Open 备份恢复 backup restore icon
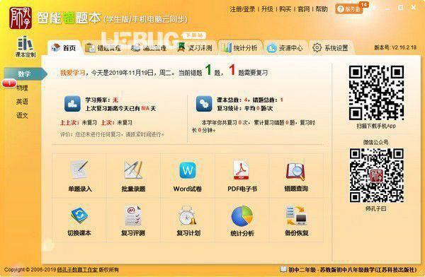 pyautogui.click(x=296, y=216)
